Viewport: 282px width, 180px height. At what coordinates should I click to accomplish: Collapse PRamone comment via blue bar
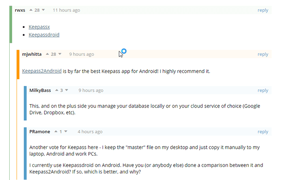click(x=25, y=153)
